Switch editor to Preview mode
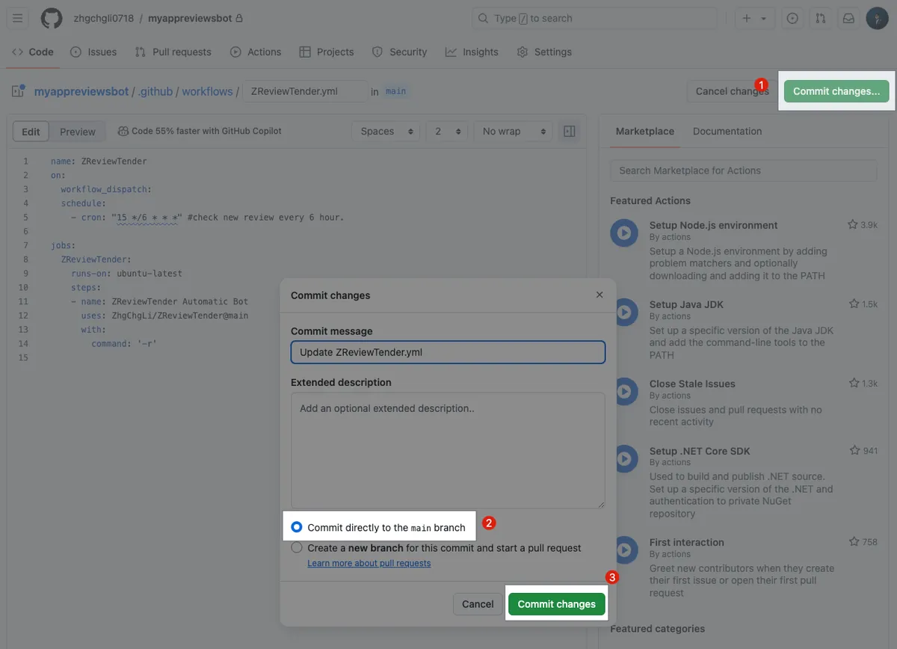The width and height of the screenshot is (897, 649). (78, 132)
